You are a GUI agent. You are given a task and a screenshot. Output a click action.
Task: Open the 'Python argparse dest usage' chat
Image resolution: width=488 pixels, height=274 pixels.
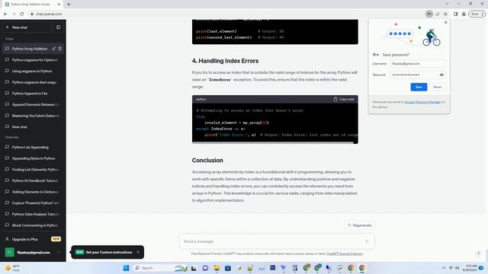coord(33,82)
